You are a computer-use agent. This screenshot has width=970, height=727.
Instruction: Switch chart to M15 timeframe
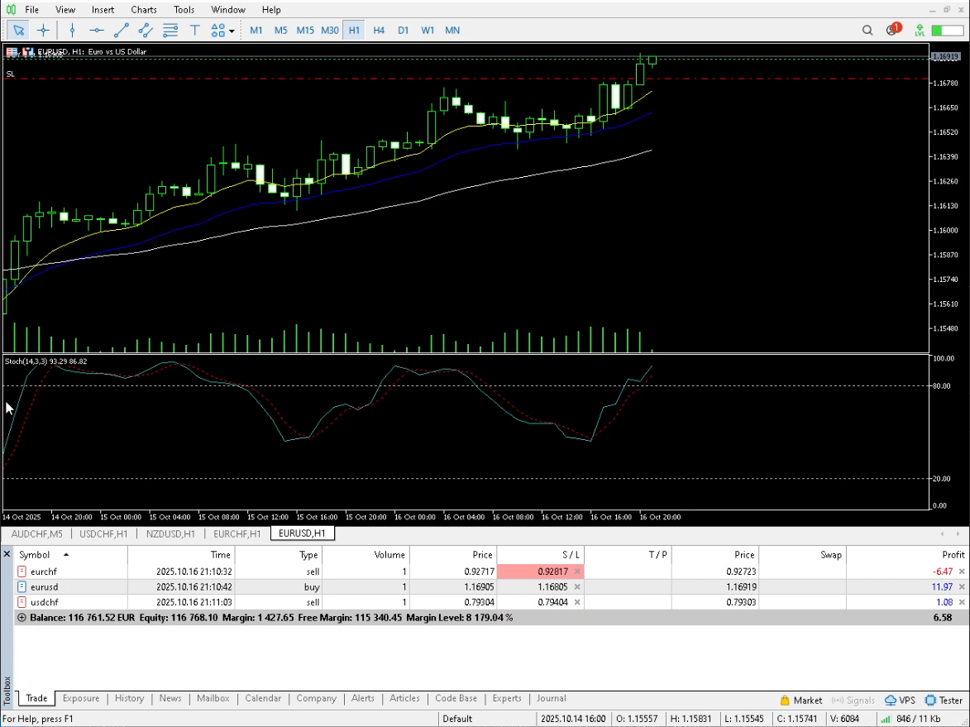coord(305,31)
